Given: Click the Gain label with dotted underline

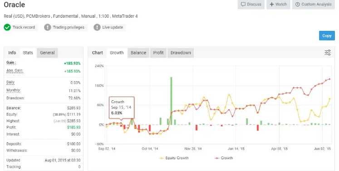Looking at the screenshot, I should [x=11, y=63].
